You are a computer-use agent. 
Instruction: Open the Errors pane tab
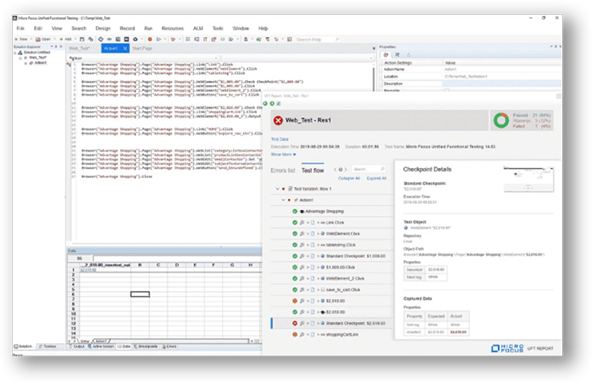point(169,346)
